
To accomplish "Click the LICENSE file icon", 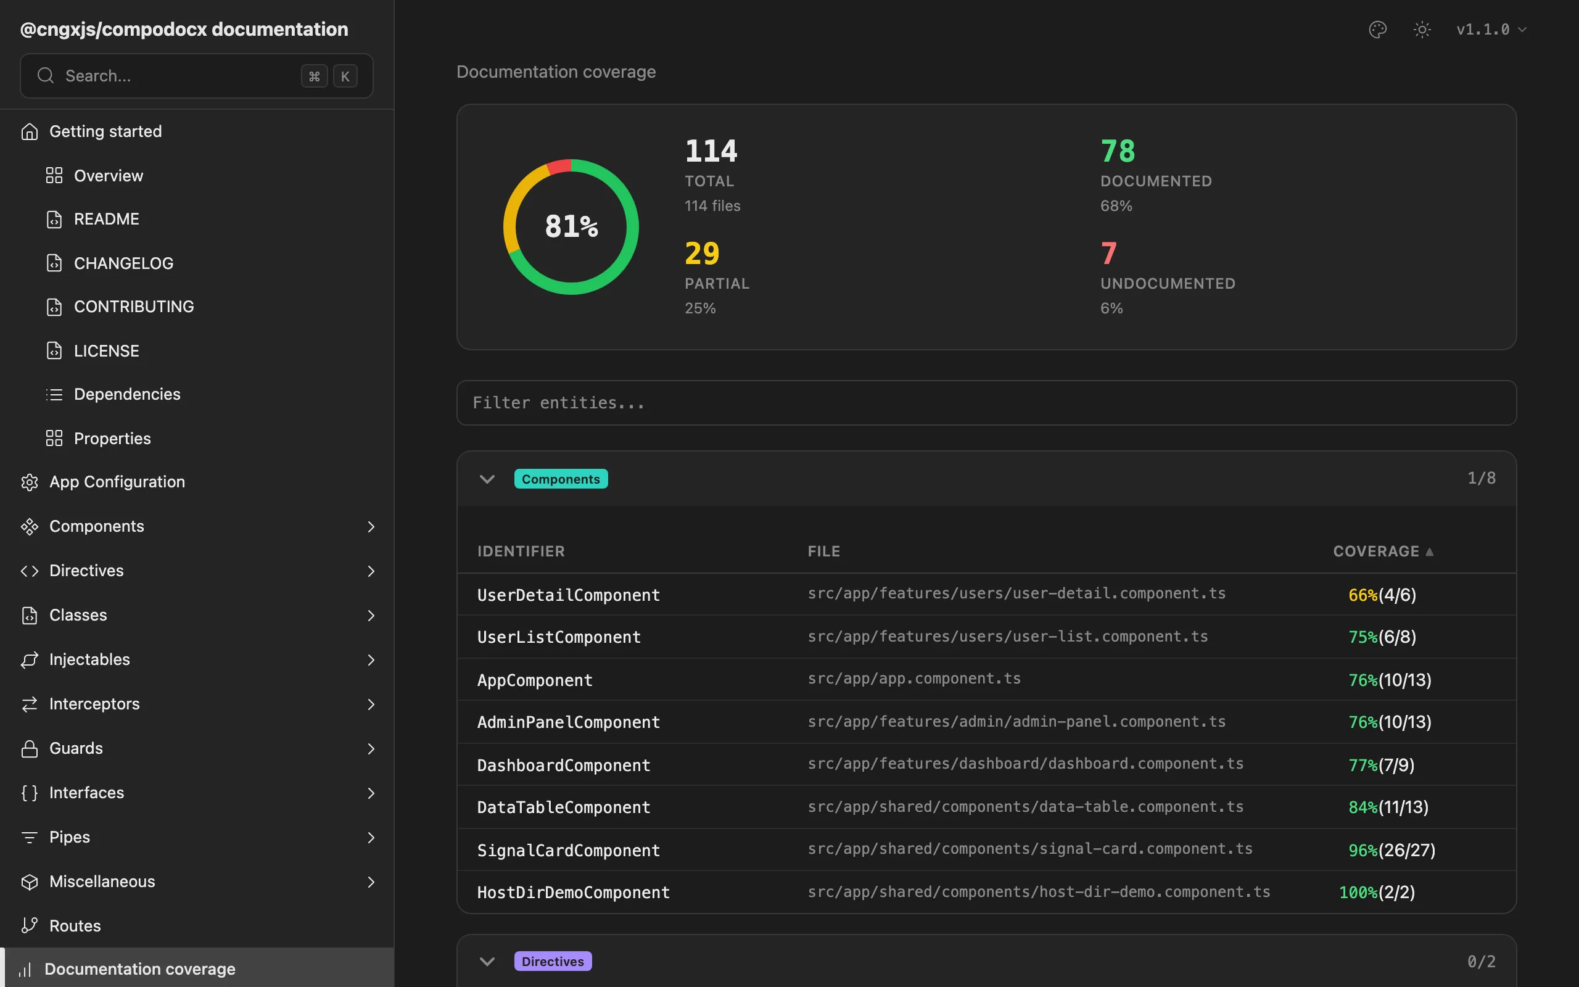I will coord(54,350).
